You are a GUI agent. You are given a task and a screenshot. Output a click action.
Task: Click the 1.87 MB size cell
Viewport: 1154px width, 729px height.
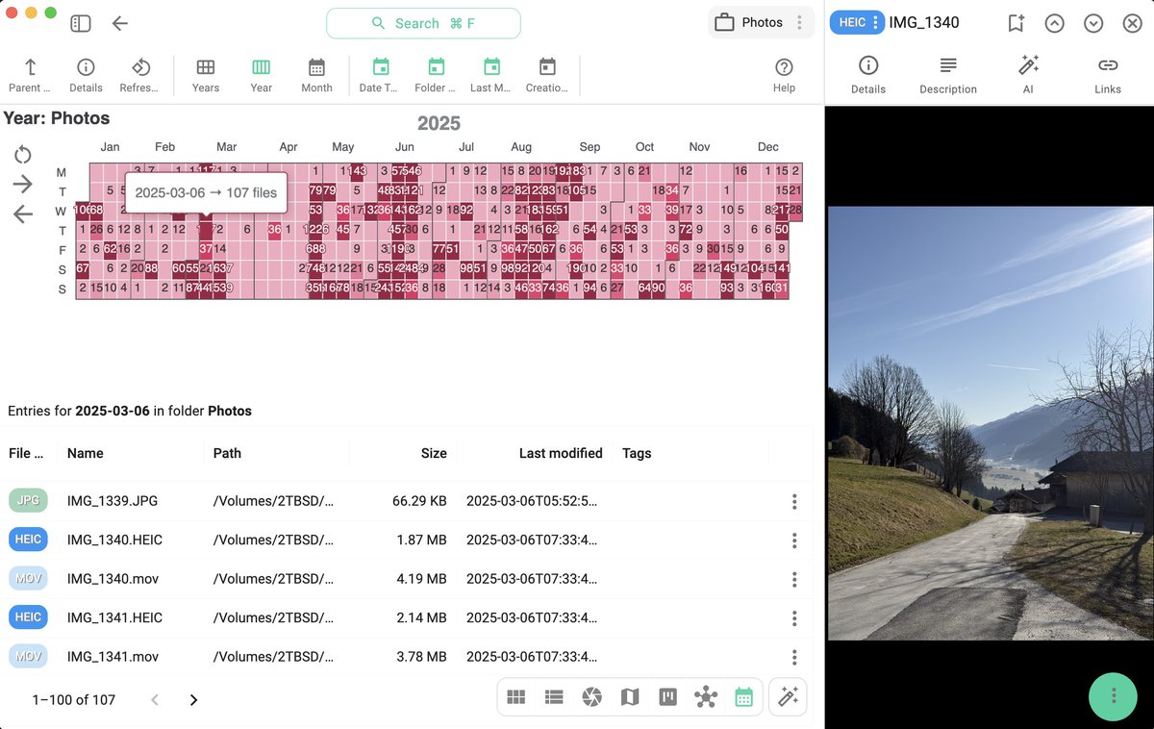tap(422, 540)
